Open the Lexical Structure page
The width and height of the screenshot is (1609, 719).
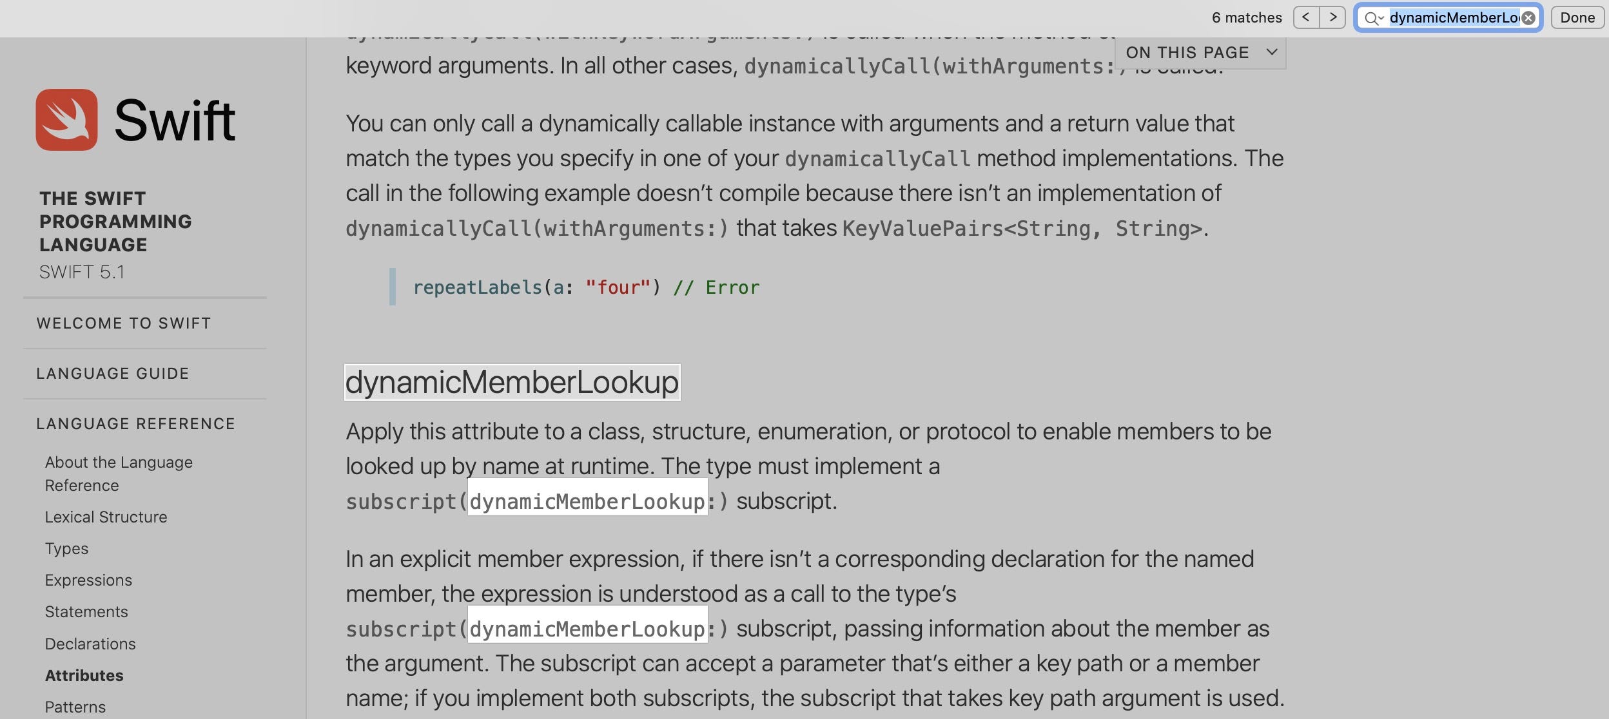pyautogui.click(x=106, y=517)
